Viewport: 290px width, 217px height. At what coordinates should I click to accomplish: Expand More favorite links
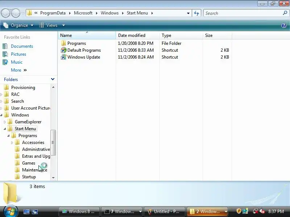point(19,70)
